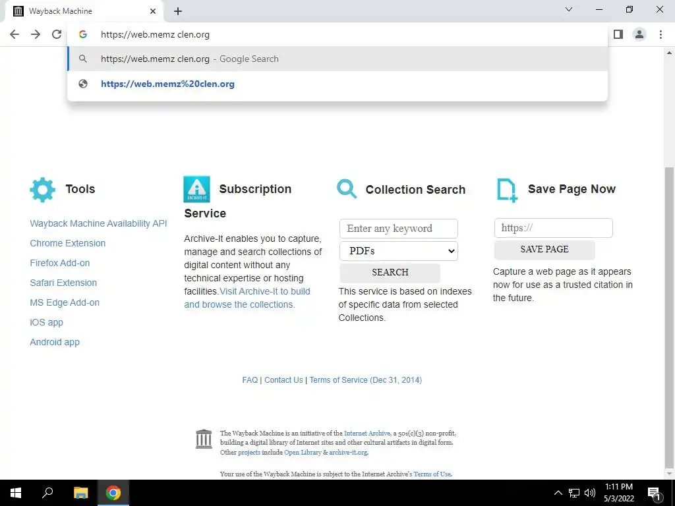Open the Safari Extension link
Viewport: 675px width, 506px height.
point(63,283)
